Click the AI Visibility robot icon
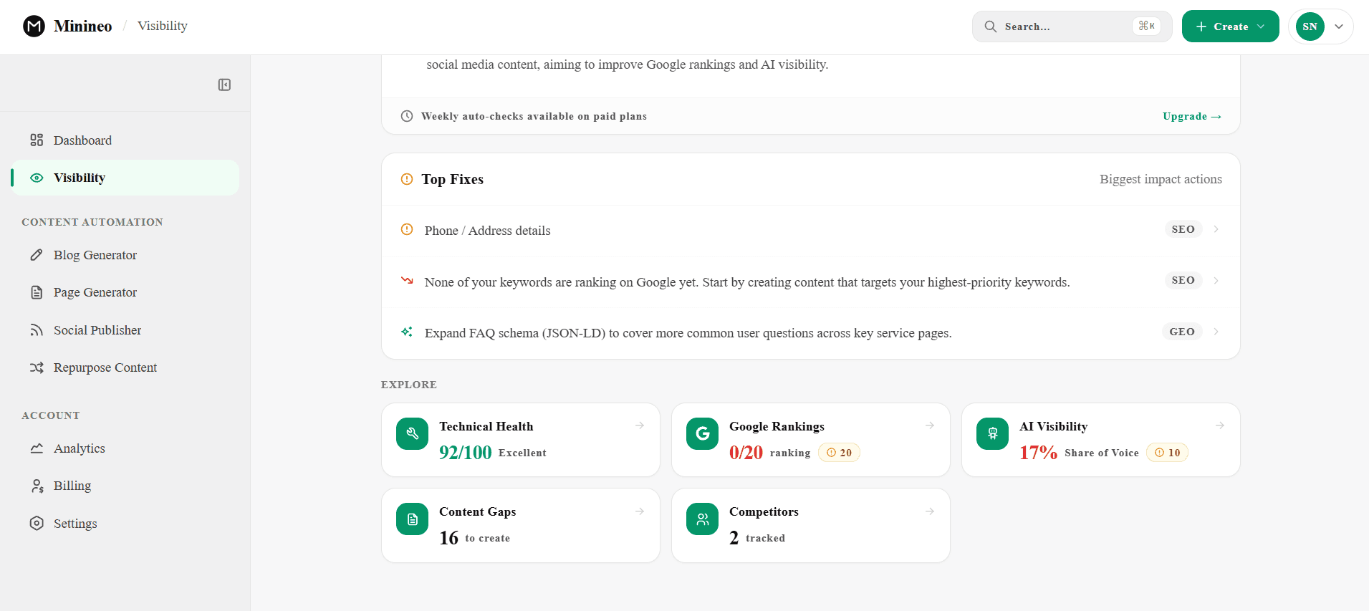This screenshot has height=611, width=1369. (x=992, y=433)
